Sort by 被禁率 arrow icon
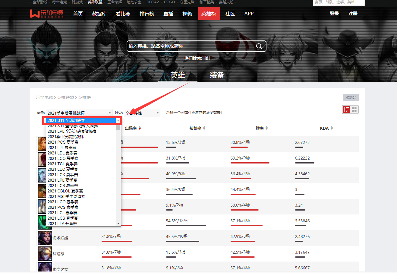The height and width of the screenshot is (273, 397). [204, 128]
